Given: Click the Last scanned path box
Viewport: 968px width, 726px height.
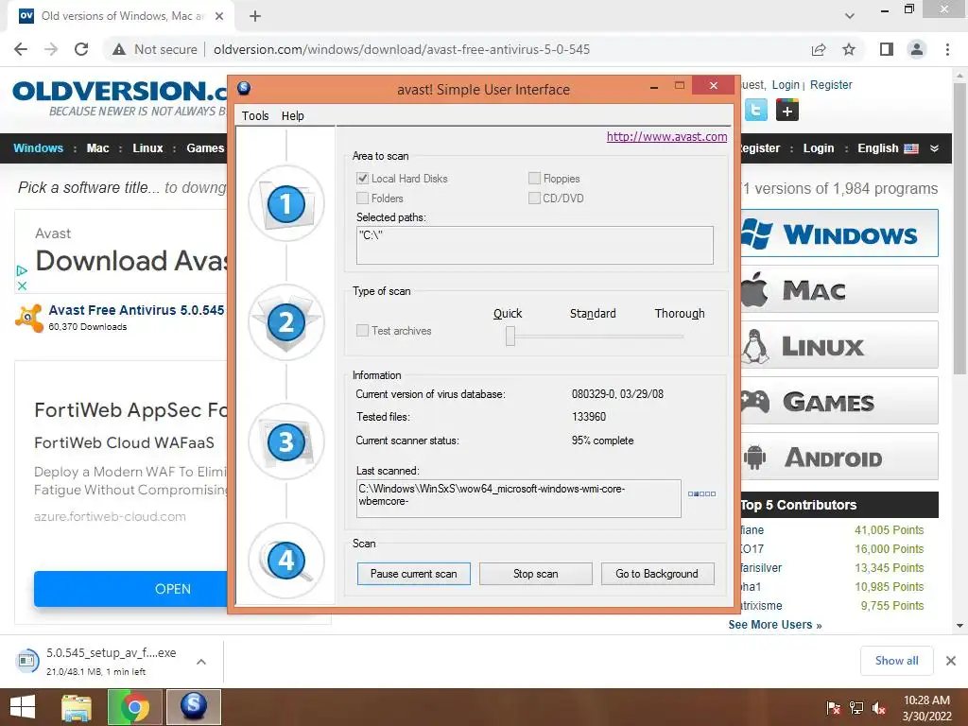Looking at the screenshot, I should (x=519, y=498).
